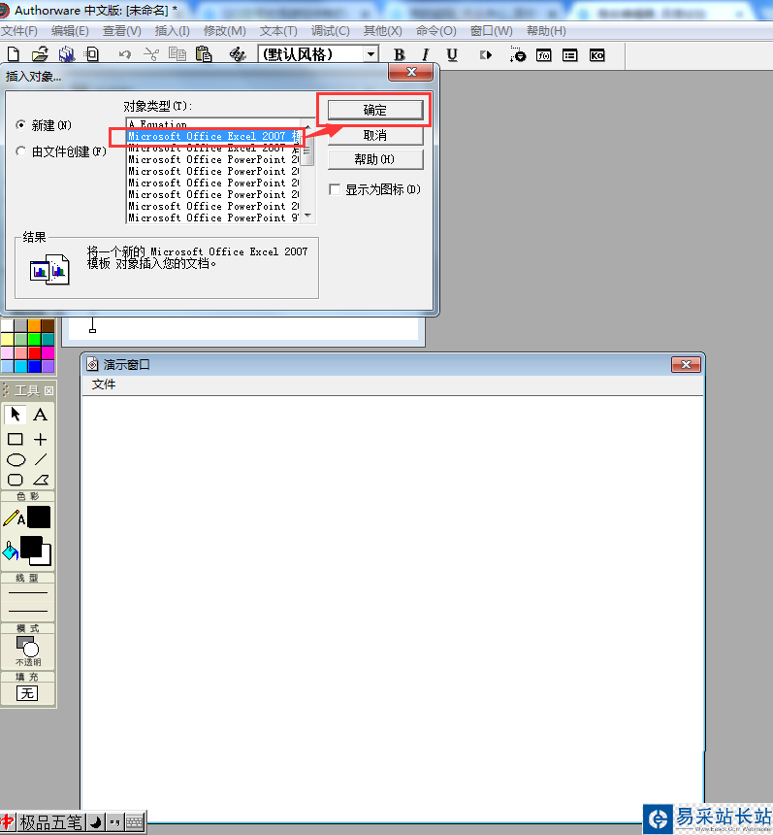Click the 不透明 mode icon
The width and height of the screenshot is (773, 835).
pyautogui.click(x=28, y=651)
